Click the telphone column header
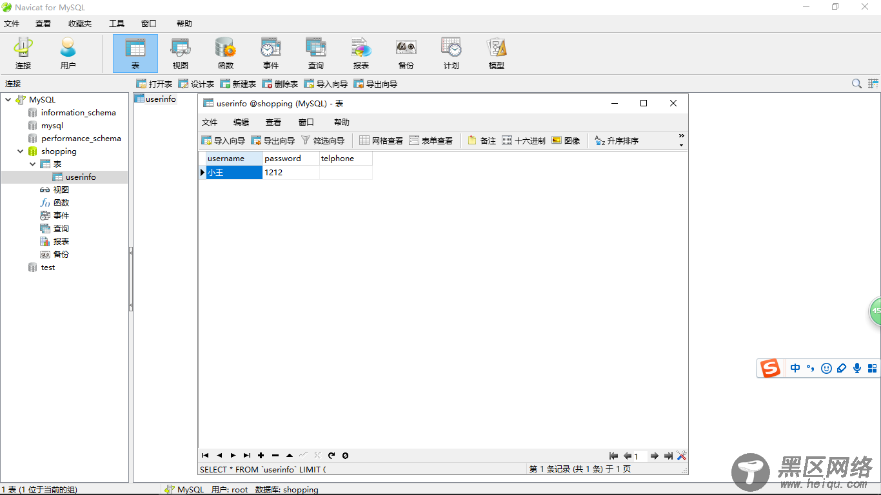 tap(346, 159)
